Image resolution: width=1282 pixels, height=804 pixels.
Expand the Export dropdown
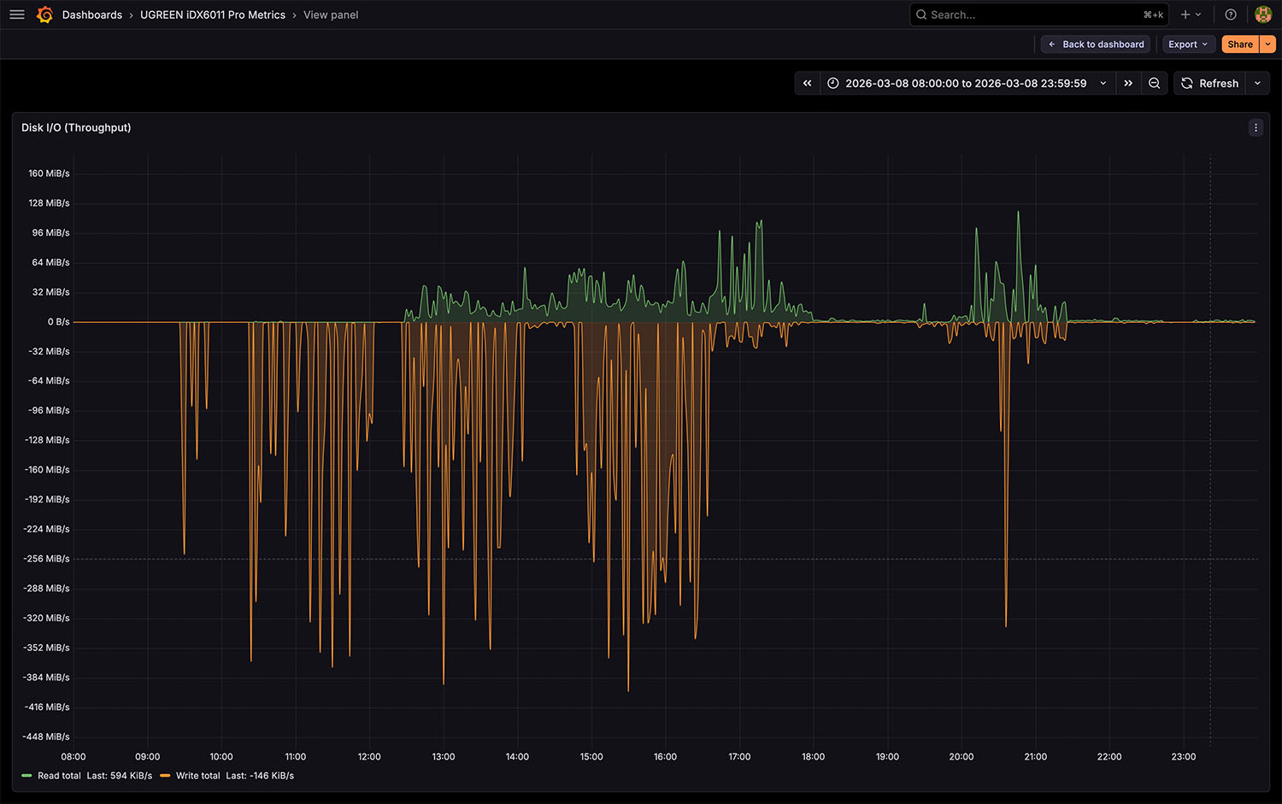click(1188, 44)
